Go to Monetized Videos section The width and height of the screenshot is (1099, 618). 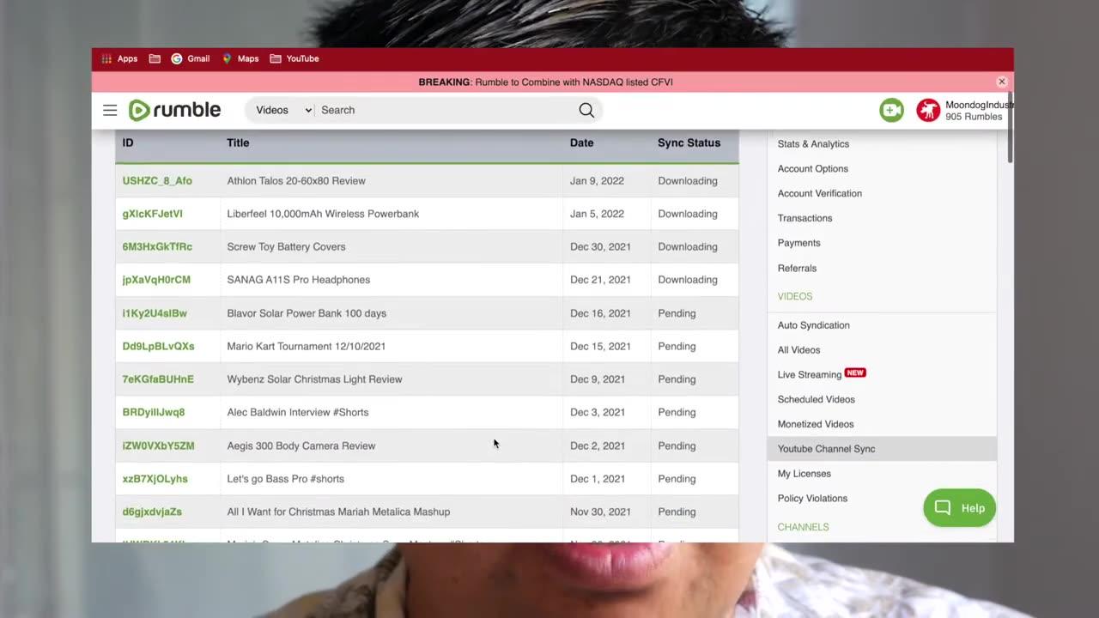point(816,424)
